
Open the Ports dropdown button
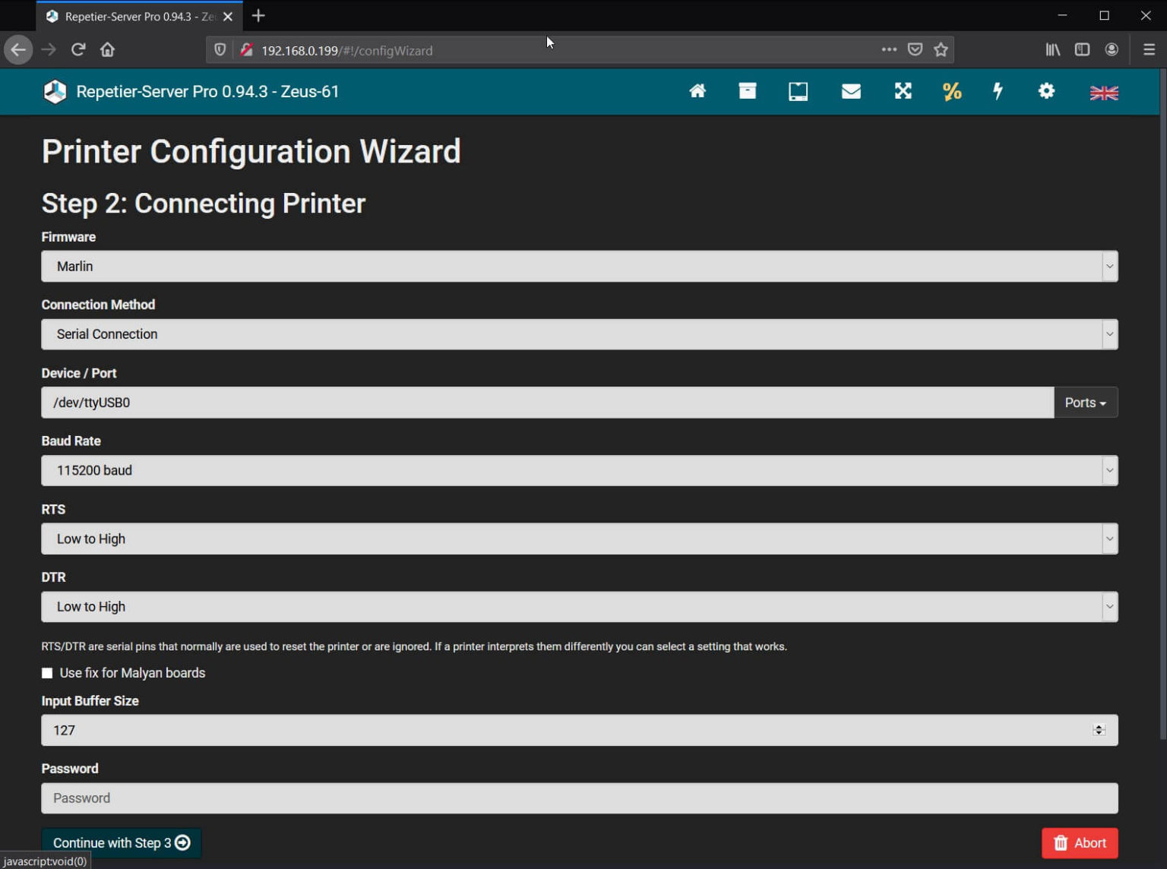1085,403
